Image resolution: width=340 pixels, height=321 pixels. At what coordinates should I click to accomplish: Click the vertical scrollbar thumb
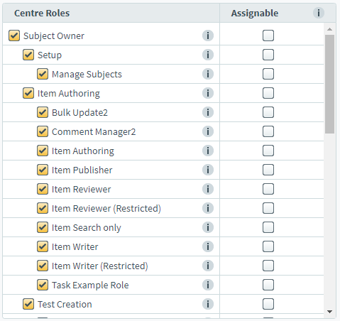(x=329, y=84)
